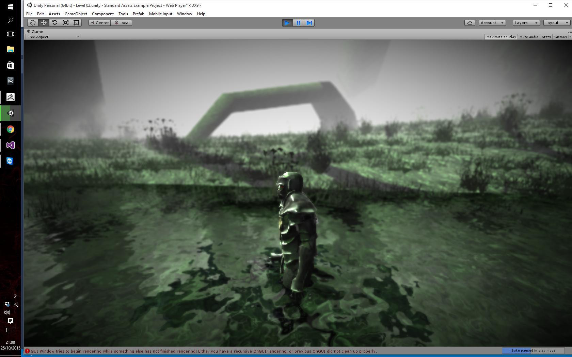
Task: Click the Bake paused progress bar
Action: click(533, 351)
